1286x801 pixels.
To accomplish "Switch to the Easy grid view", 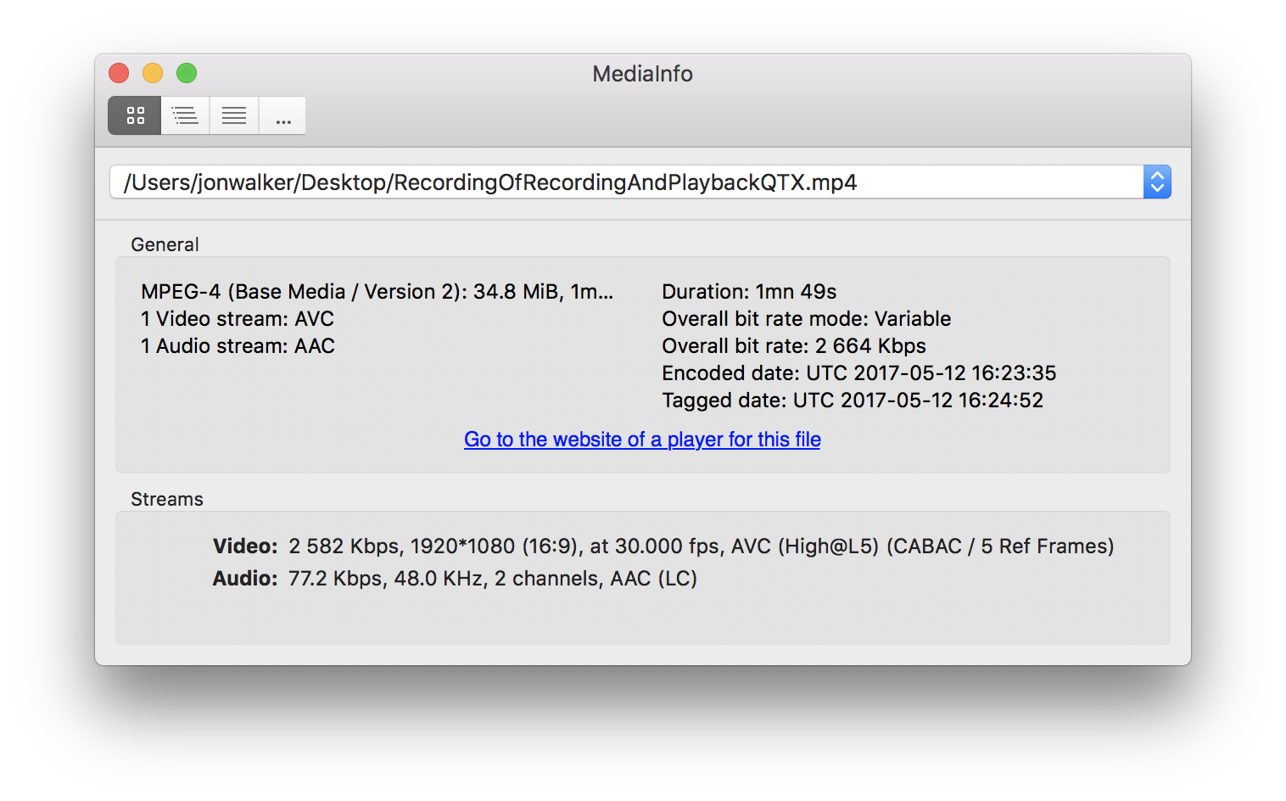I will coord(135,115).
